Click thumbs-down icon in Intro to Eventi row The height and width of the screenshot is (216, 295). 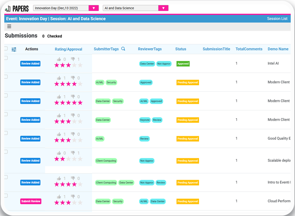point(73,178)
